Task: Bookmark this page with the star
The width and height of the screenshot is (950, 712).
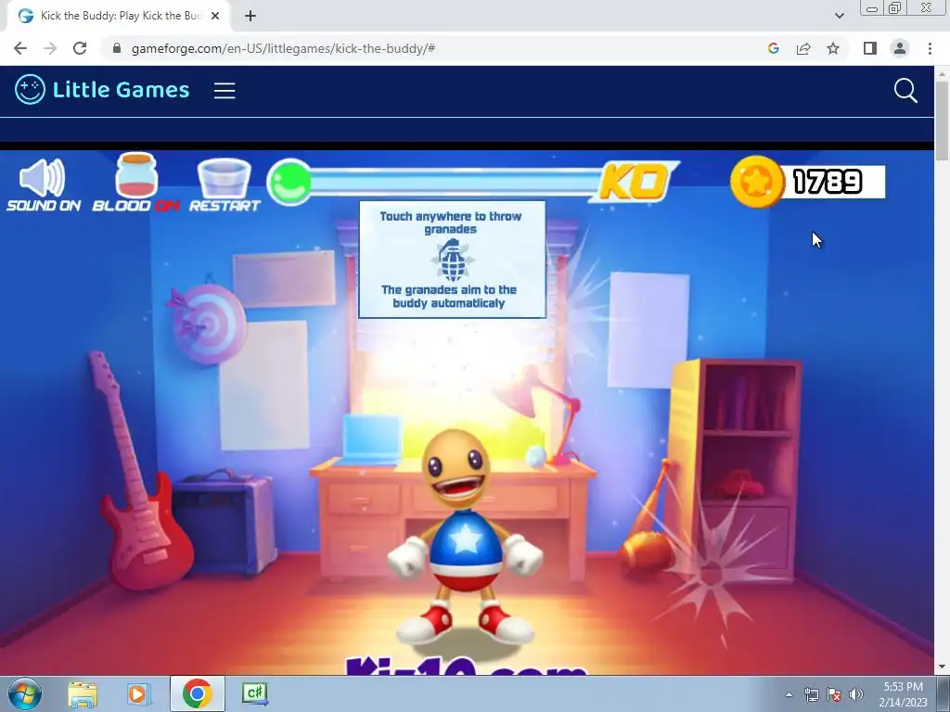Action: (x=833, y=48)
